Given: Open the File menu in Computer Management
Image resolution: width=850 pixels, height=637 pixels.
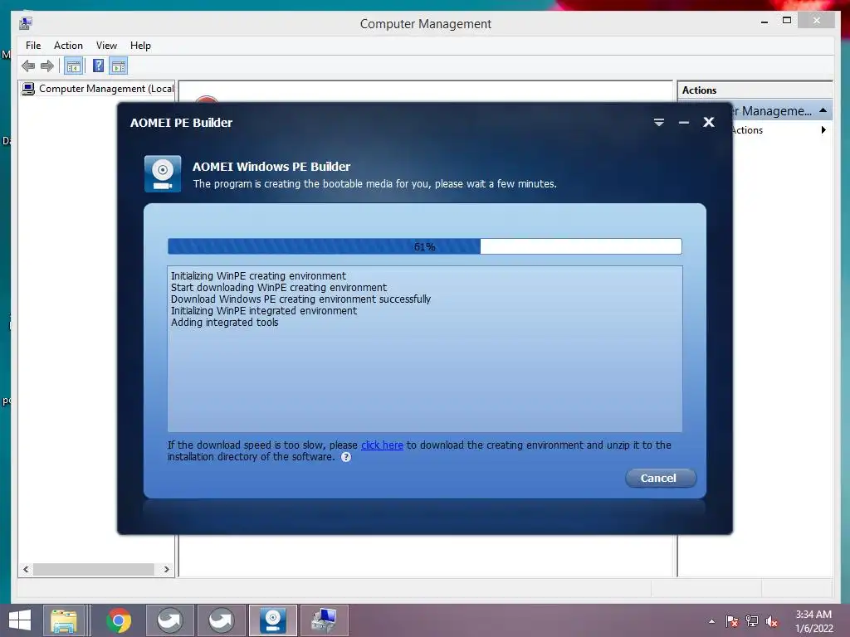Looking at the screenshot, I should point(33,46).
